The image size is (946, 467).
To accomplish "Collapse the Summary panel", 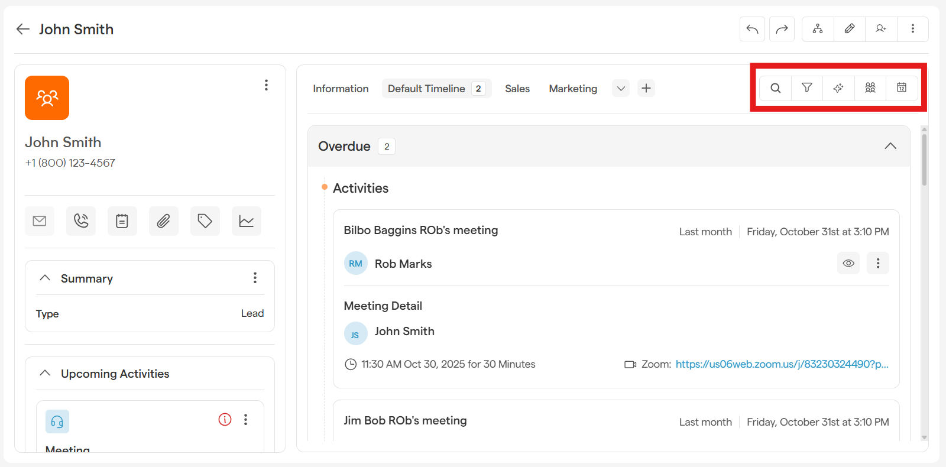I will pos(45,278).
